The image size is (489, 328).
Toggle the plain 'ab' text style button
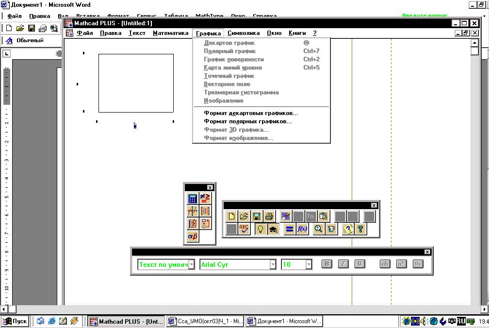(385, 264)
